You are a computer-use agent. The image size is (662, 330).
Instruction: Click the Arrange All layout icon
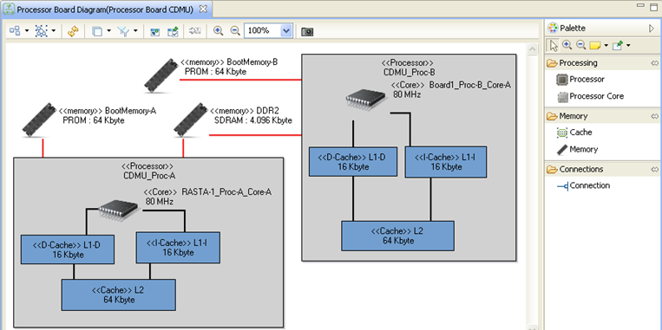pos(15,31)
